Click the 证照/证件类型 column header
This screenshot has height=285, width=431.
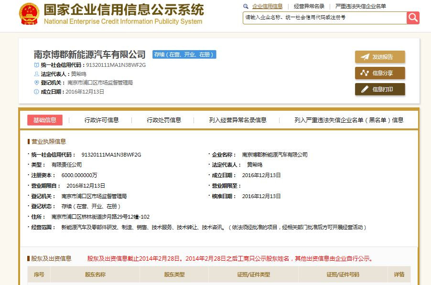(x=253, y=274)
